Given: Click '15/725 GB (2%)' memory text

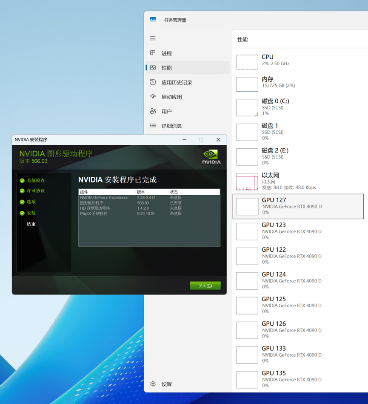Looking at the screenshot, I should tap(279, 86).
